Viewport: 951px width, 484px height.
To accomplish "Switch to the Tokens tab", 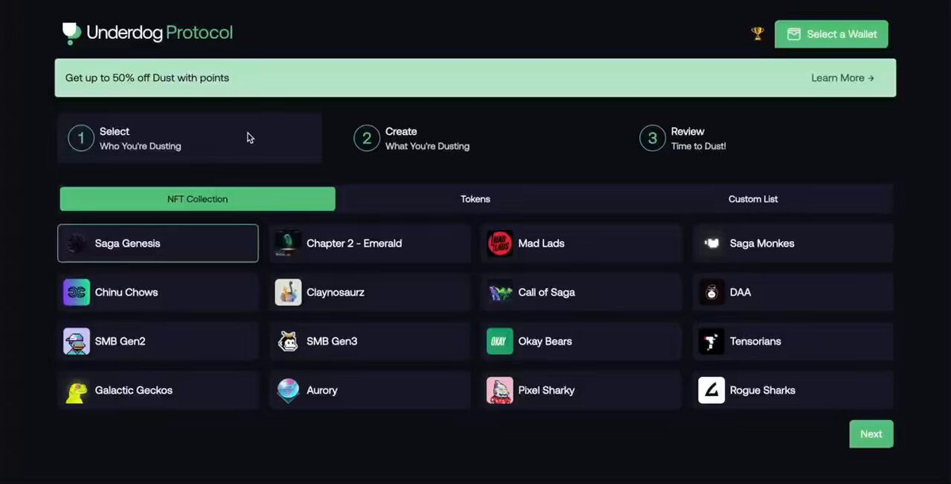I will coord(476,199).
